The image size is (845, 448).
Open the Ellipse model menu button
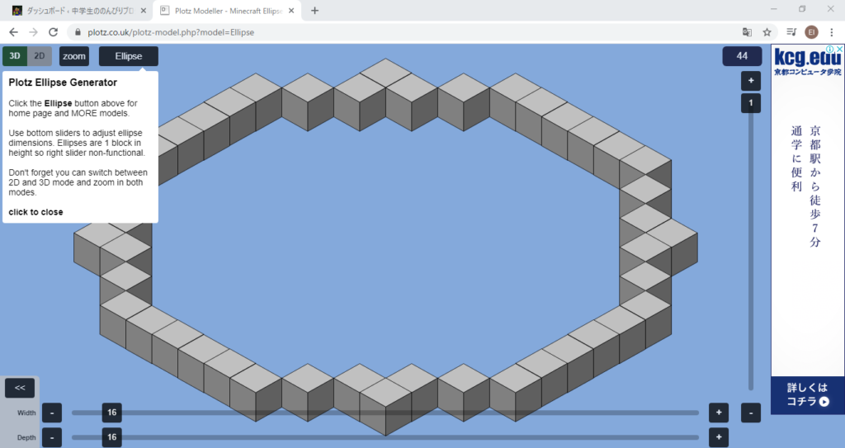point(128,56)
